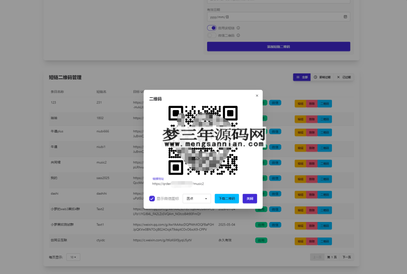
Task: Click 二维码 for the ctyidc row
Action: pyautogui.click(x=324, y=241)
